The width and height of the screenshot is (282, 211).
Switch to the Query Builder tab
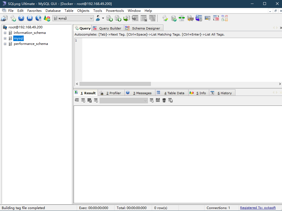[x=108, y=28]
